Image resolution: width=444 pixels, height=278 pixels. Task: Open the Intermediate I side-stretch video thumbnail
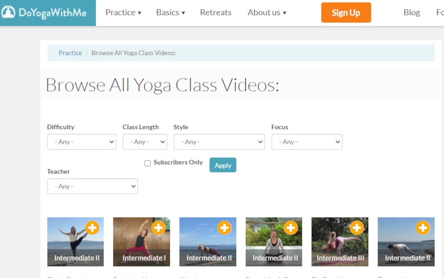coord(141,242)
